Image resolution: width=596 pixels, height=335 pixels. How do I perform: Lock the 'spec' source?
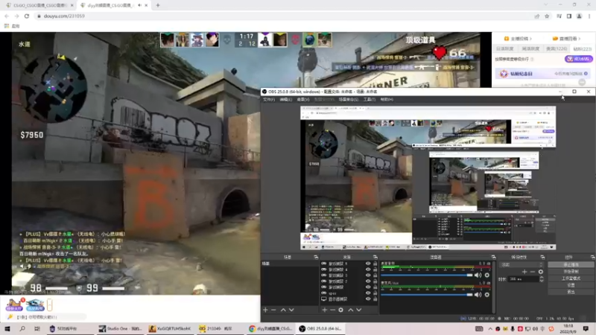(x=375, y=293)
